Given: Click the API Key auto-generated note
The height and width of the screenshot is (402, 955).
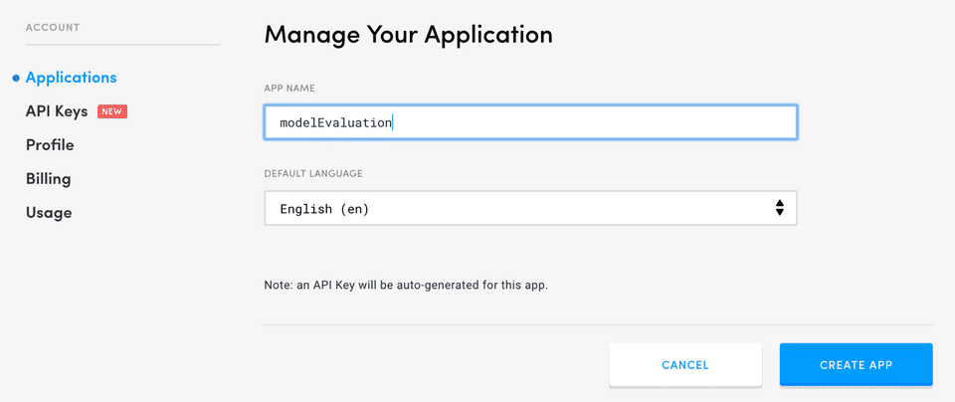Looking at the screenshot, I should pyautogui.click(x=406, y=285).
